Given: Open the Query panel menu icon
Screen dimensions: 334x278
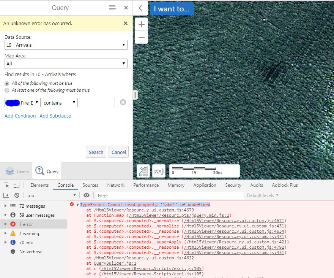Looking at the screenshot, I should [x=112, y=8].
